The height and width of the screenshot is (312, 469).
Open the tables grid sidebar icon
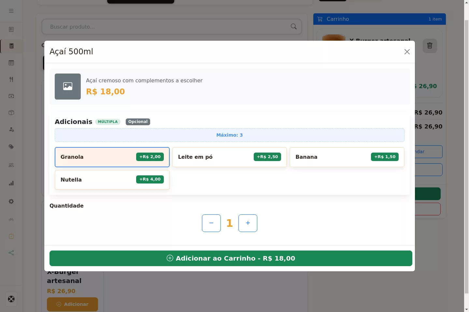click(11, 63)
